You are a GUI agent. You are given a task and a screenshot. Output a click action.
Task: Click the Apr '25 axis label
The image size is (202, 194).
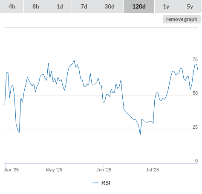click(x=12, y=170)
